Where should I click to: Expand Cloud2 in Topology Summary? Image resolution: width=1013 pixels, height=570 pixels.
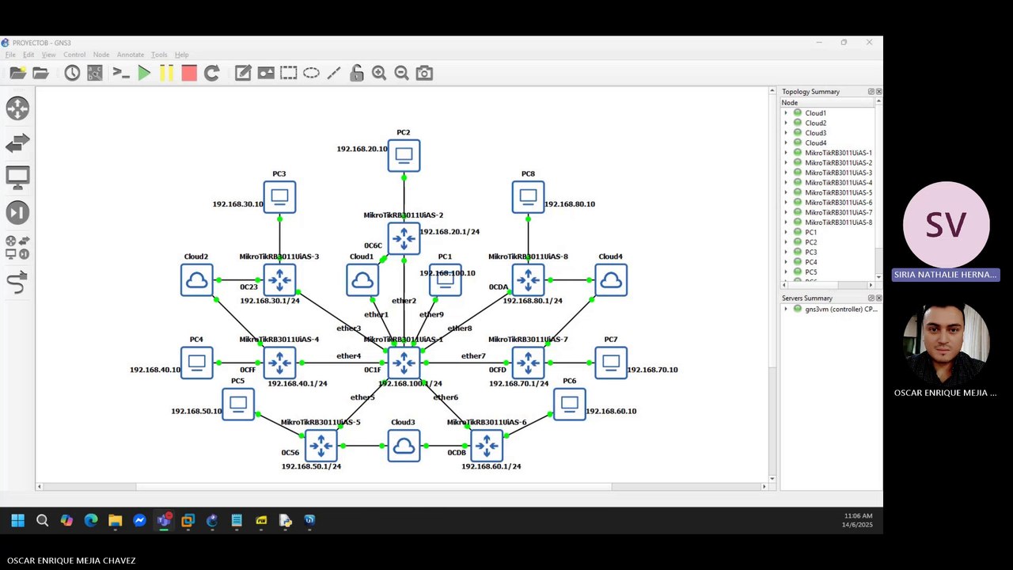(786, 123)
